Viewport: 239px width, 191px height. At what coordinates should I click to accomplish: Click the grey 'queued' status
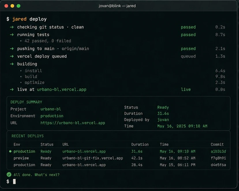[188, 56]
